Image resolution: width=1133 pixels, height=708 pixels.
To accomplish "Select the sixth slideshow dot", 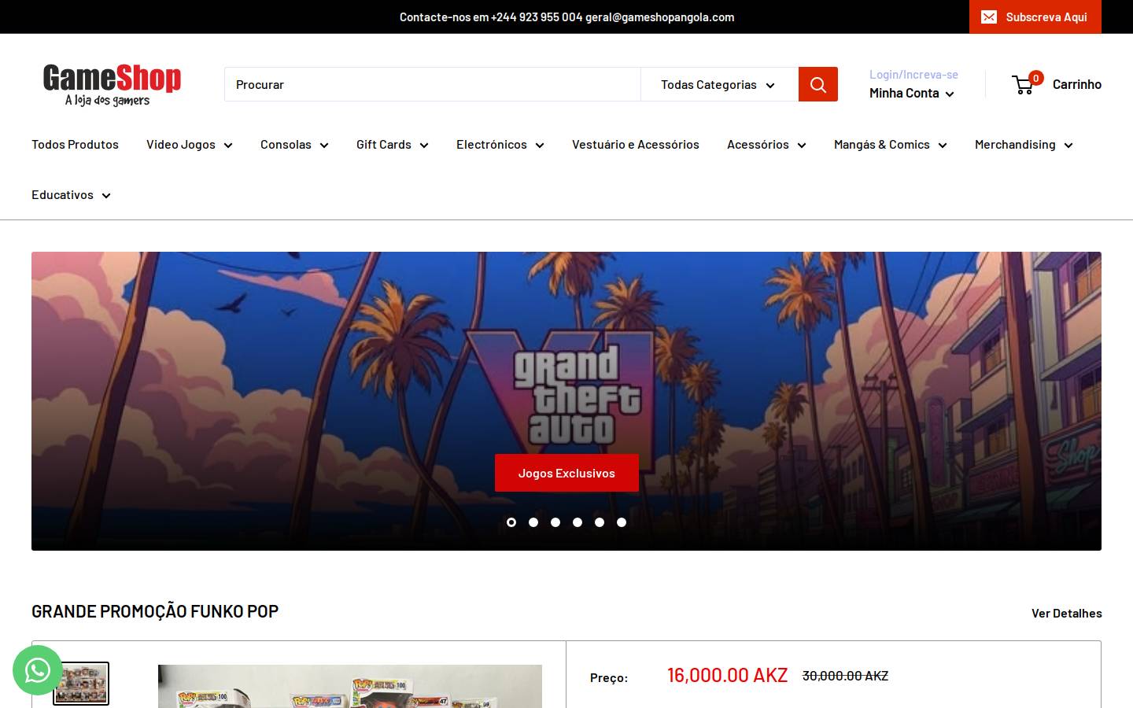I will pyautogui.click(x=622, y=522).
